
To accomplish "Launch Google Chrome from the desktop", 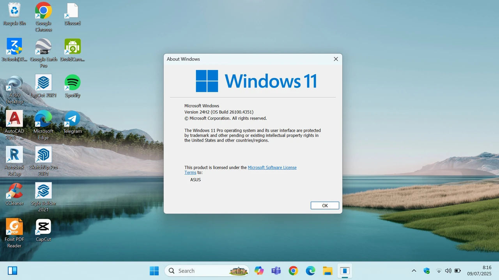I will coord(43,17).
